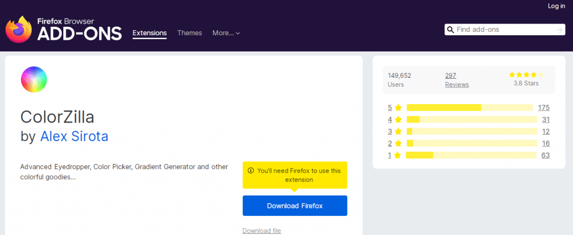
Task: Click the stars above 3.8 Stars
Action: point(526,75)
